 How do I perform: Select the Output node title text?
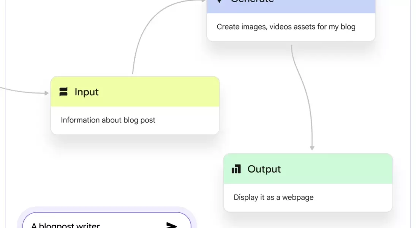pyautogui.click(x=264, y=169)
